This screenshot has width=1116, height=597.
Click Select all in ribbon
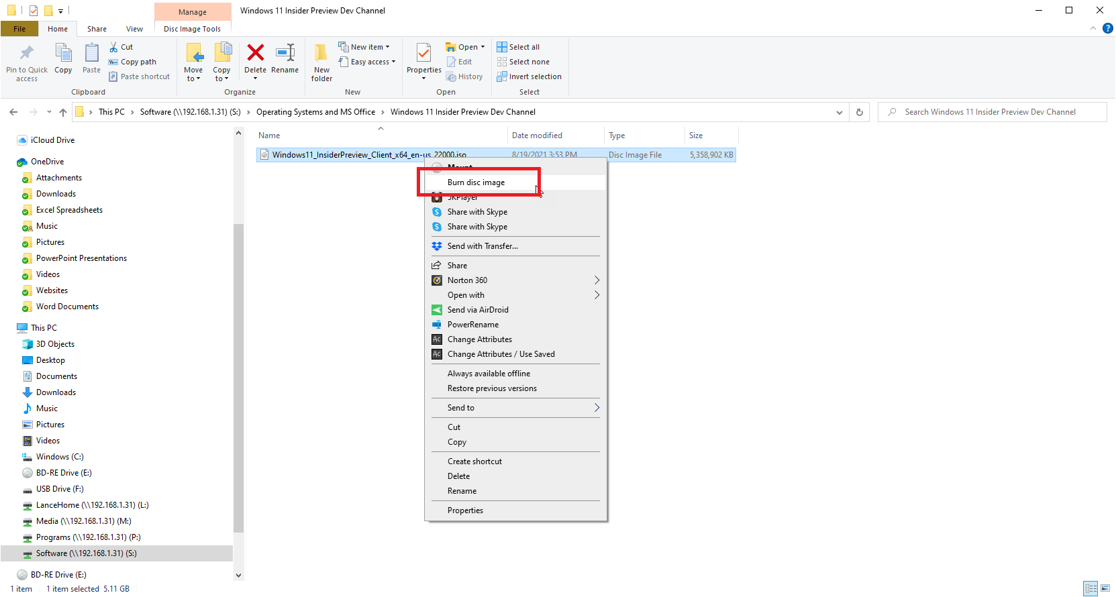pos(518,47)
